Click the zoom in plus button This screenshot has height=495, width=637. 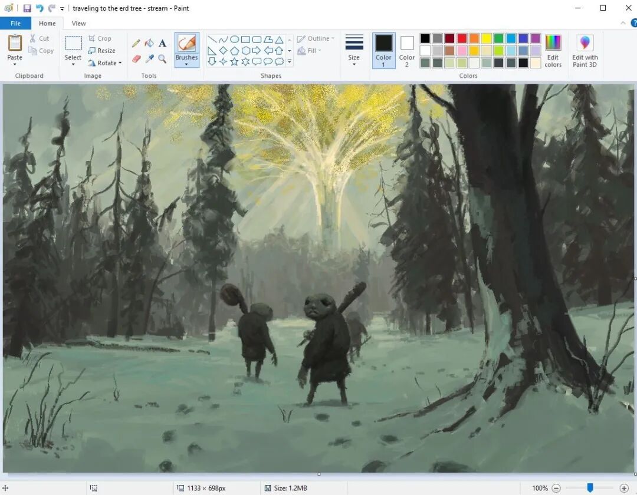[x=624, y=488]
